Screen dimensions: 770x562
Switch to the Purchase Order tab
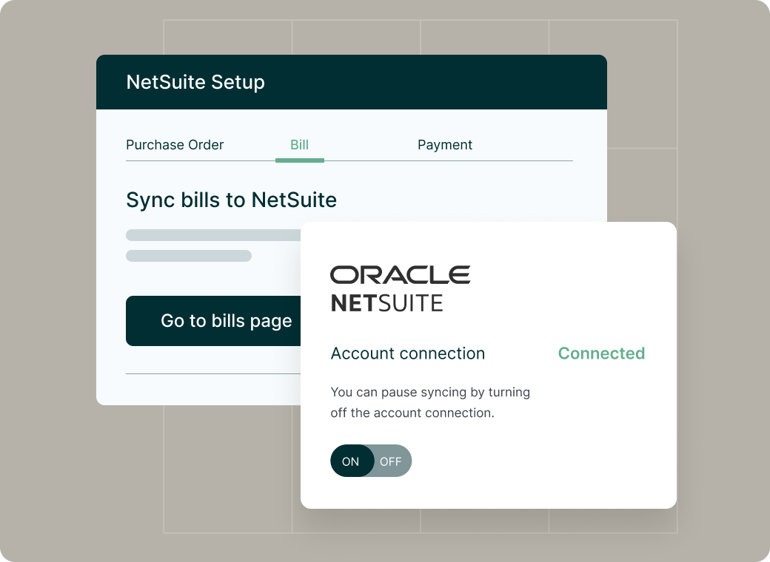click(x=175, y=145)
